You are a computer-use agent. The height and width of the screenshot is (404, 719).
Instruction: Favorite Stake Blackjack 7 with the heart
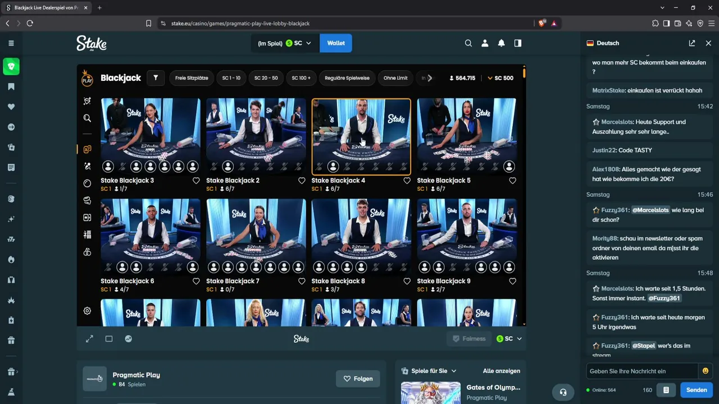coord(302,281)
